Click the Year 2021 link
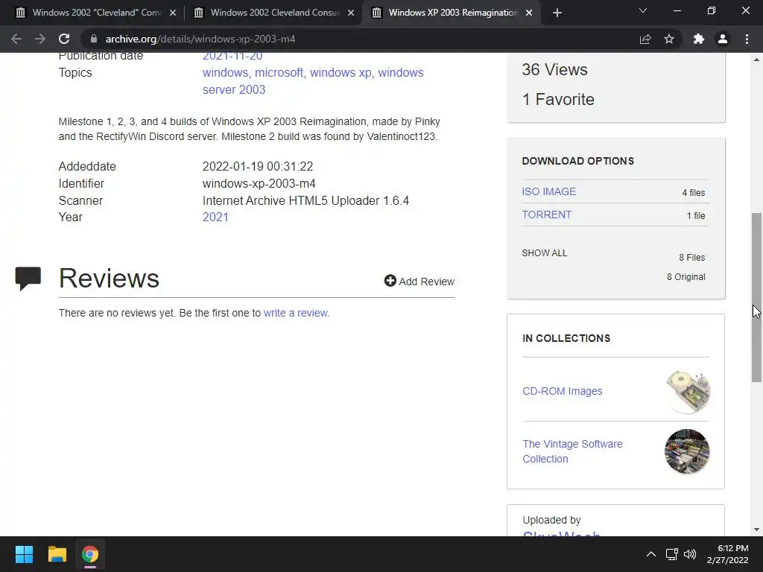This screenshot has width=763, height=572. click(215, 217)
